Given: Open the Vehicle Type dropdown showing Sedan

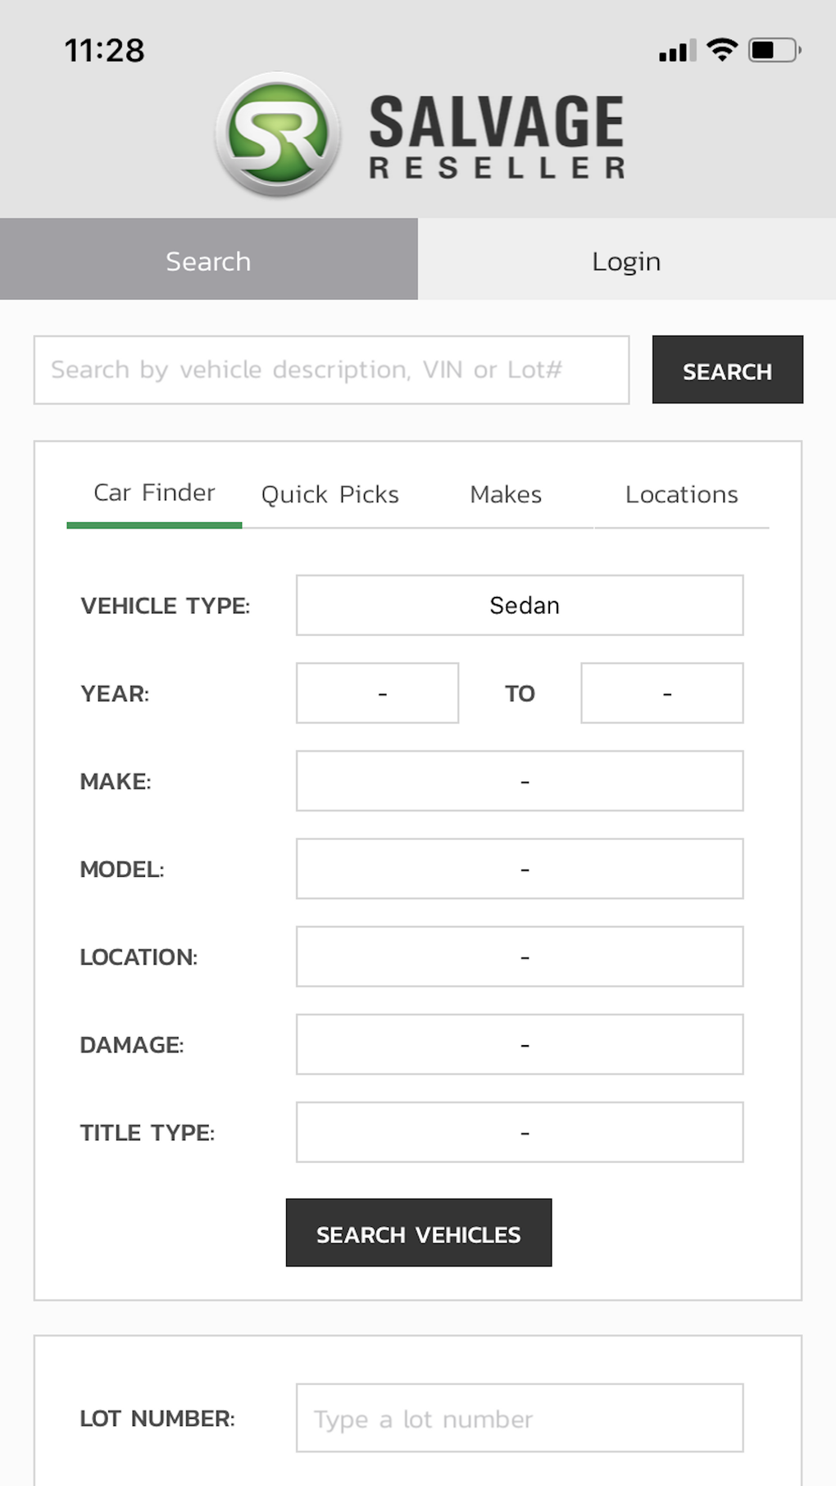Looking at the screenshot, I should coord(520,606).
